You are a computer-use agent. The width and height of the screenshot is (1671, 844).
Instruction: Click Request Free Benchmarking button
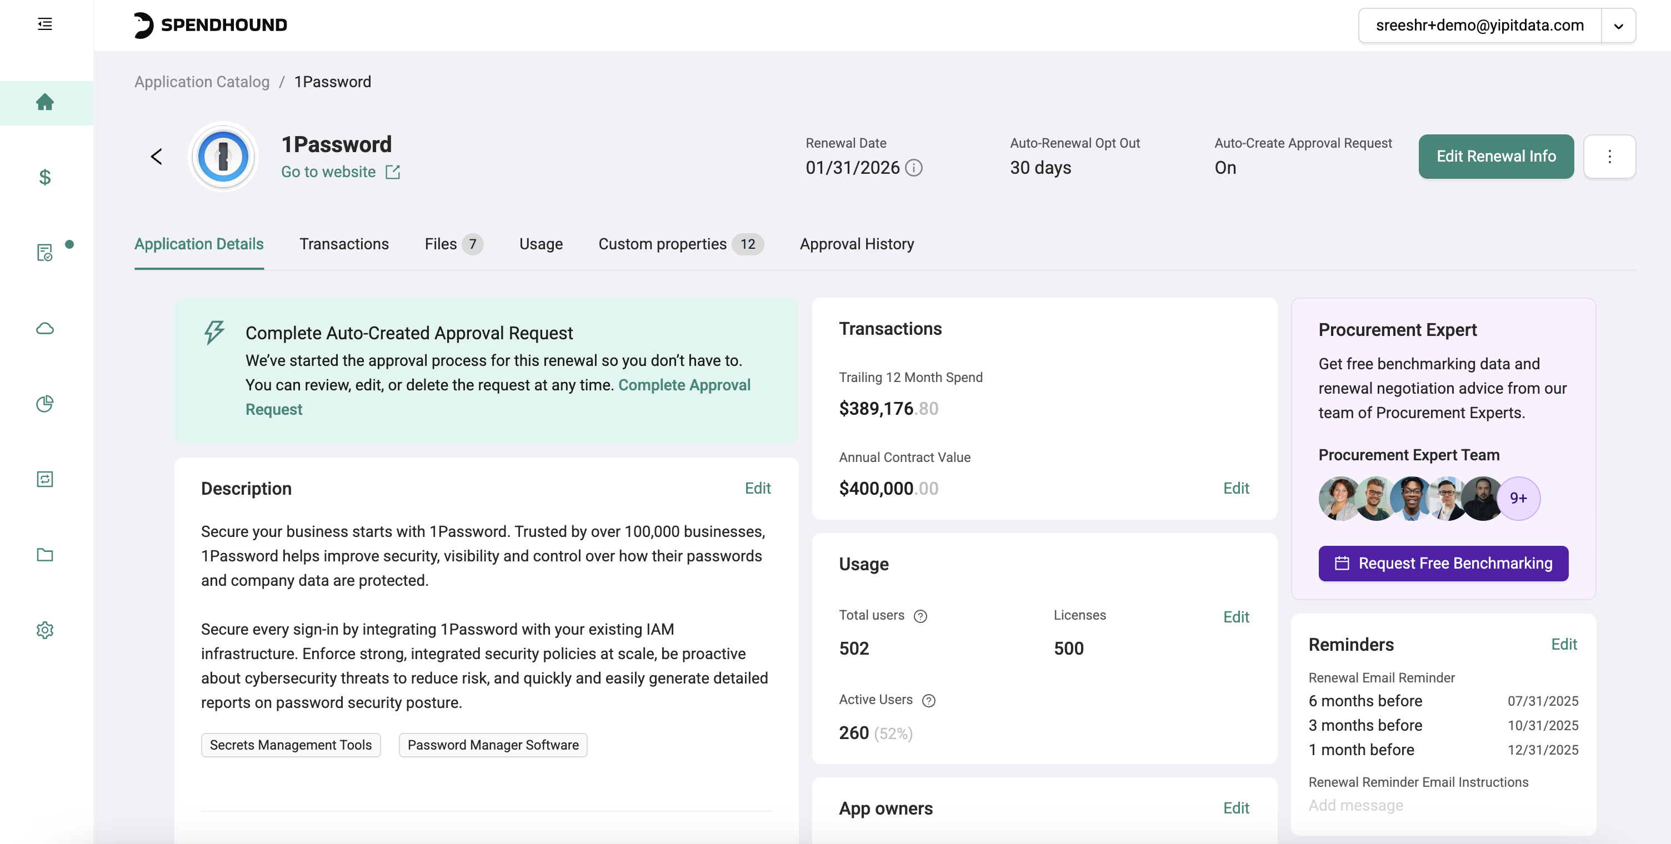click(x=1443, y=564)
